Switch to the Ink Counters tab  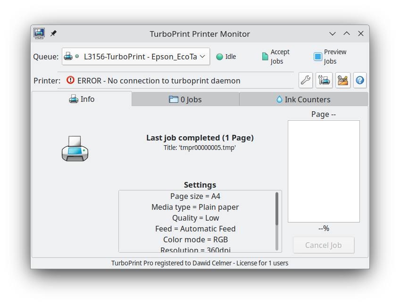303,99
